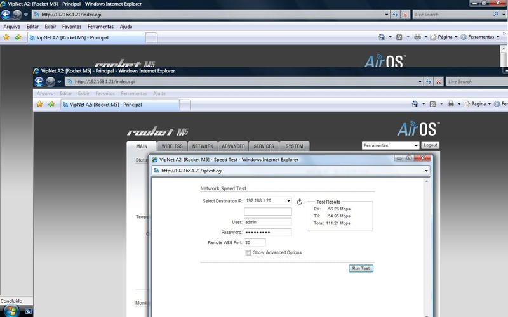
Task: Click Feeds icon in outer window command bar
Action: [x=399, y=37]
